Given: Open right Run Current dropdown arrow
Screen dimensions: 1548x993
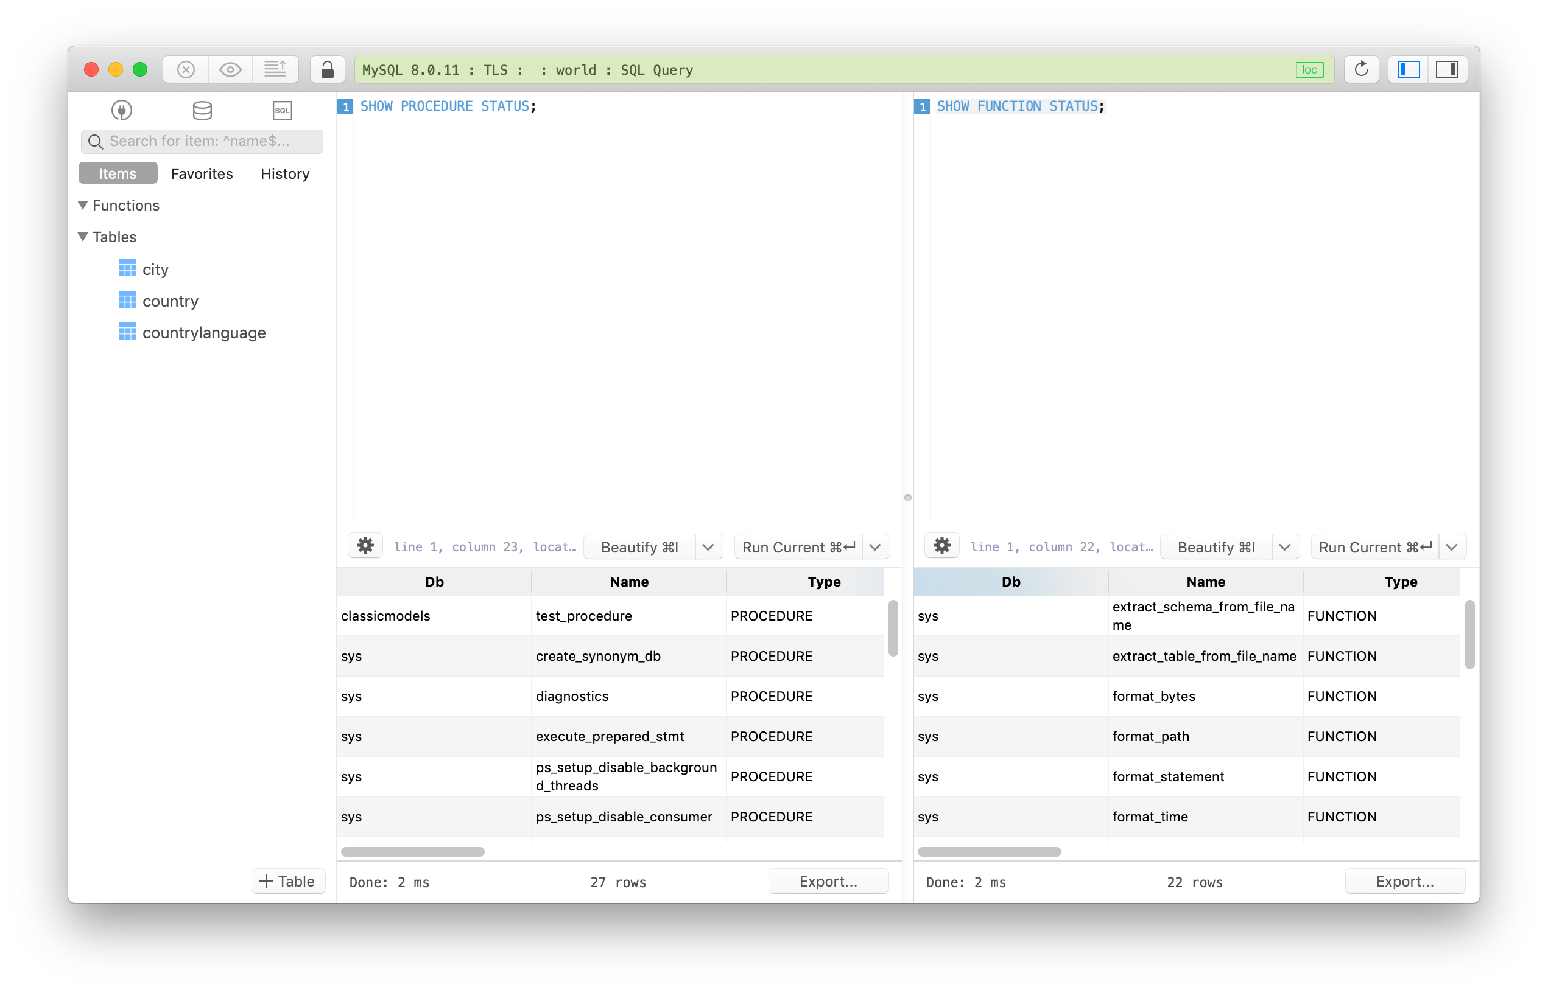Looking at the screenshot, I should coord(1455,546).
